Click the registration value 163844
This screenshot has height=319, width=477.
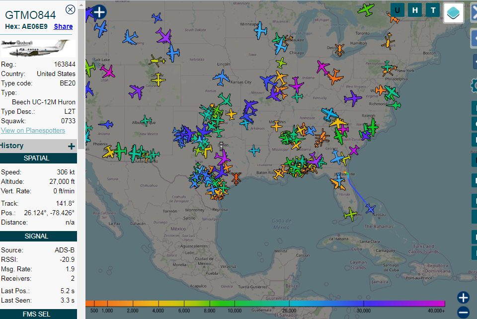click(x=65, y=65)
